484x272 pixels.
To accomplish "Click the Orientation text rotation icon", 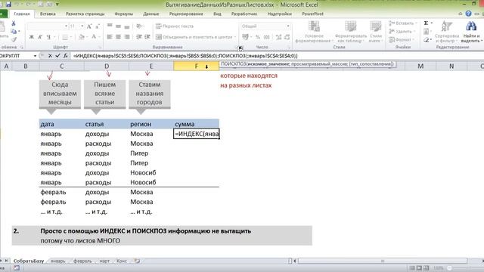I will tap(139, 26).
